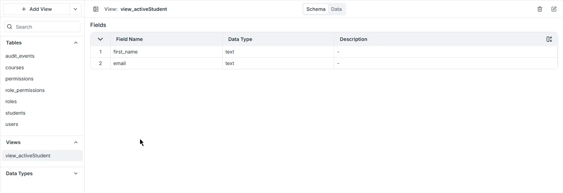The image size is (563, 193).
Task: Toggle the sidebar panel icon
Action: 96,9
